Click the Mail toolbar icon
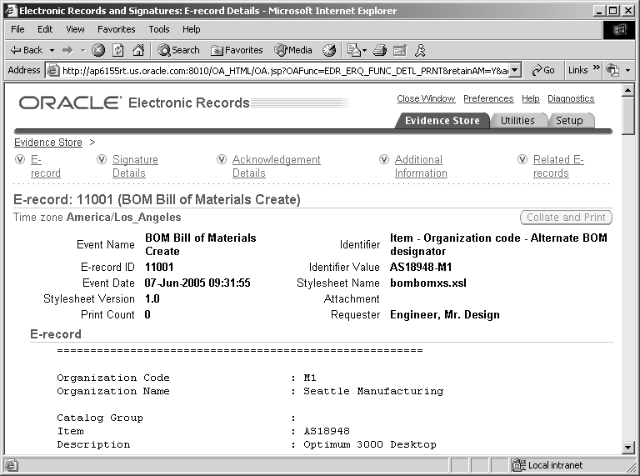 tap(354, 50)
